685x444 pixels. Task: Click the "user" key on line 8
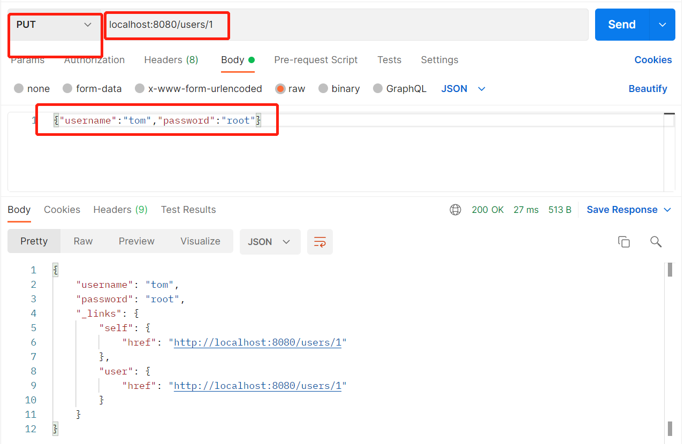[x=117, y=371]
